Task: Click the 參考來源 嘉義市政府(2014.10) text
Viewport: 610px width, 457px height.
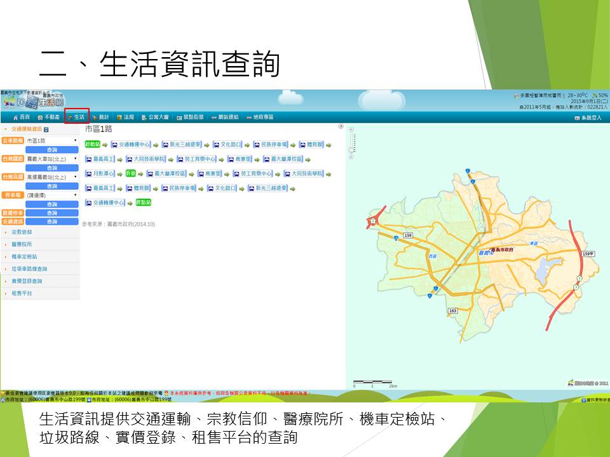Action: 118,224
